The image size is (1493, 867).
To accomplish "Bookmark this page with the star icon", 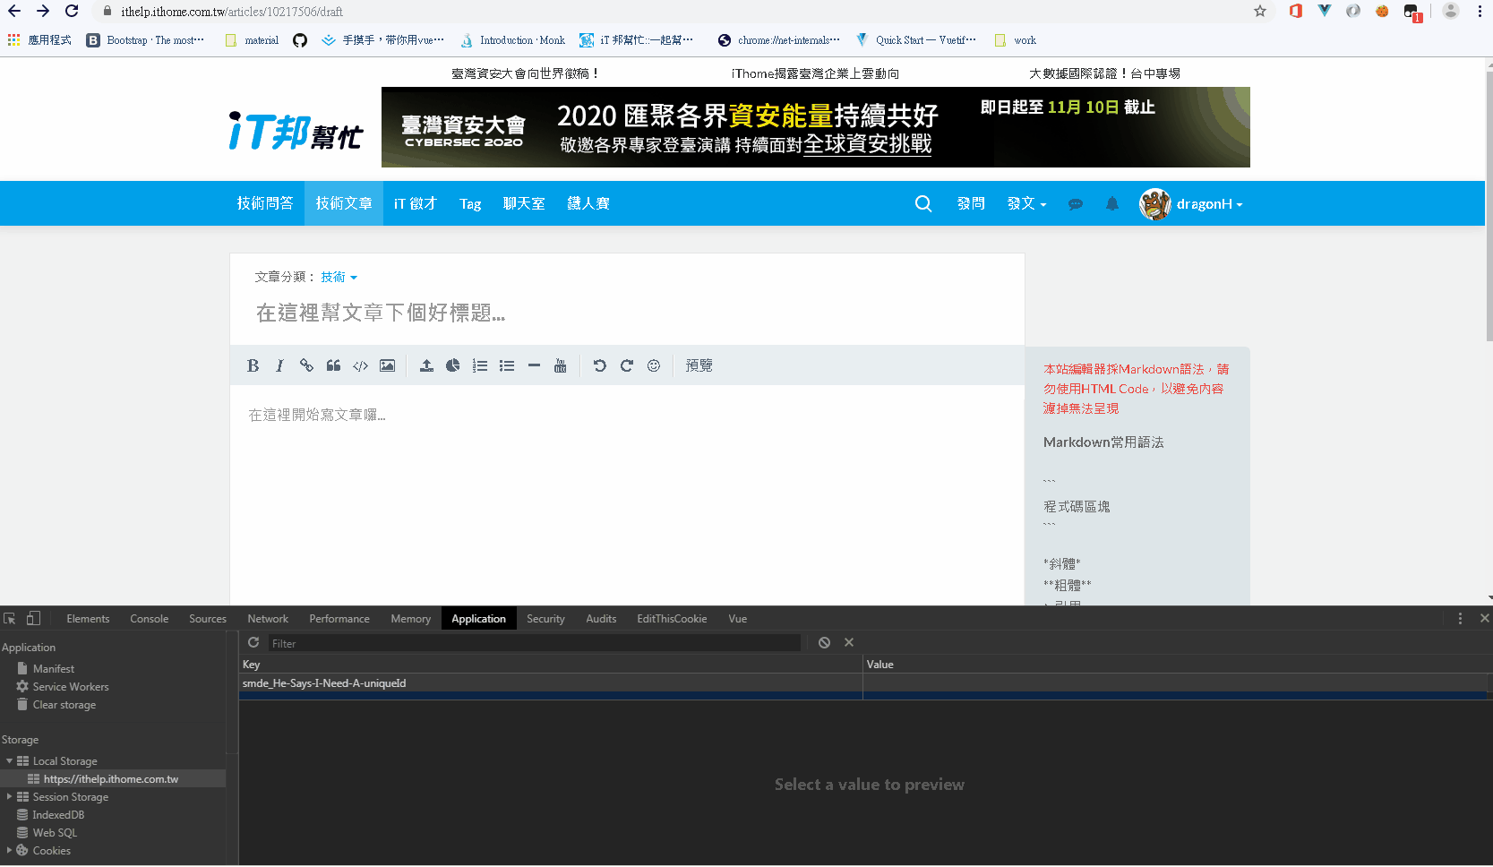I will 1260,11.
